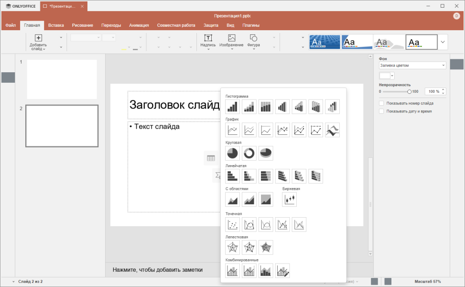465x287 pixels.
Task: Choose the scatter chart with dots only
Action: [x=232, y=224]
